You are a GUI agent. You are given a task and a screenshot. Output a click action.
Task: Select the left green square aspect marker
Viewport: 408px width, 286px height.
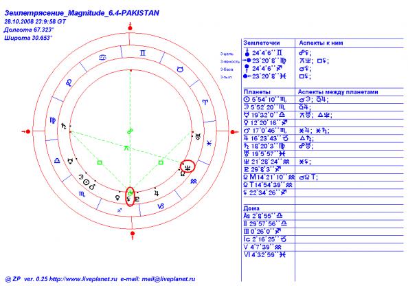100,162
